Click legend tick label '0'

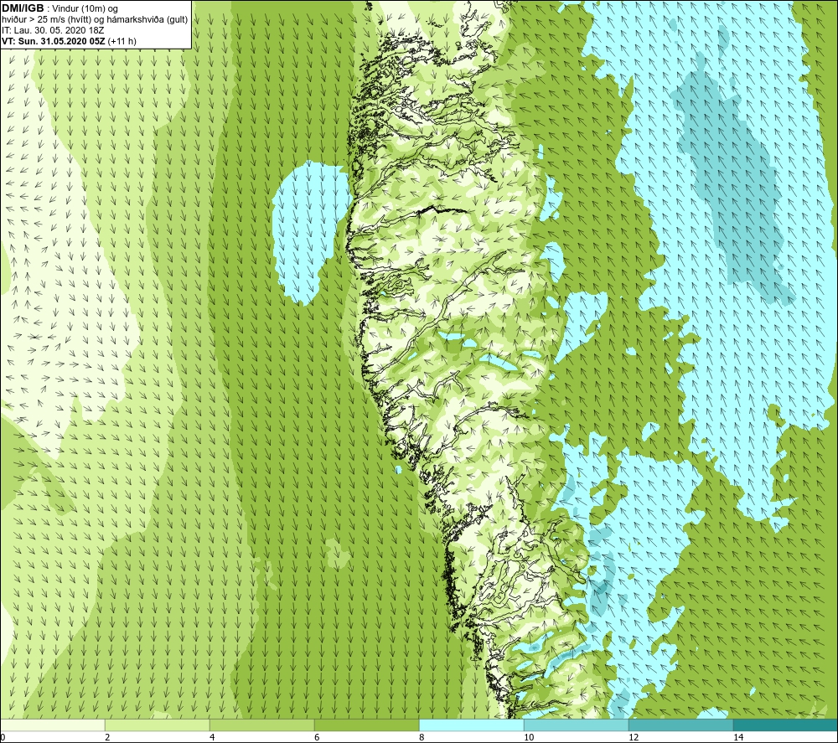(x=3, y=737)
